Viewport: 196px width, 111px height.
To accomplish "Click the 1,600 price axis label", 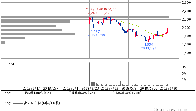I will (186, 44).
